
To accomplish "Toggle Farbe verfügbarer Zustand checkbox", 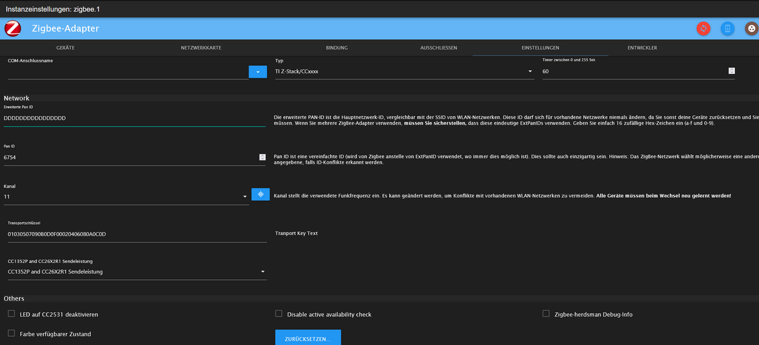I will [11, 333].
